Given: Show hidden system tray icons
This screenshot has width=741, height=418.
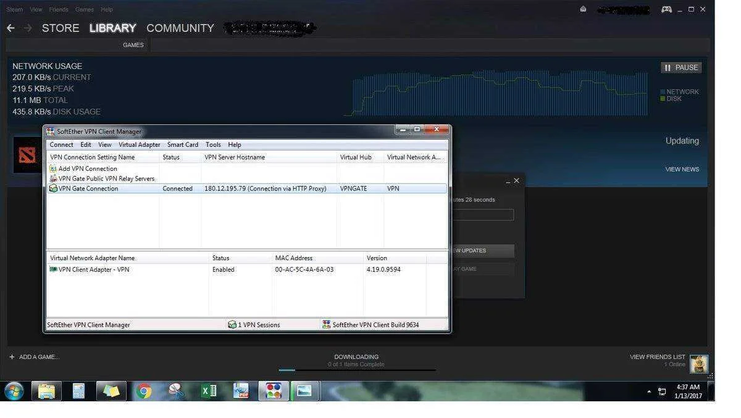Looking at the screenshot, I should point(649,391).
